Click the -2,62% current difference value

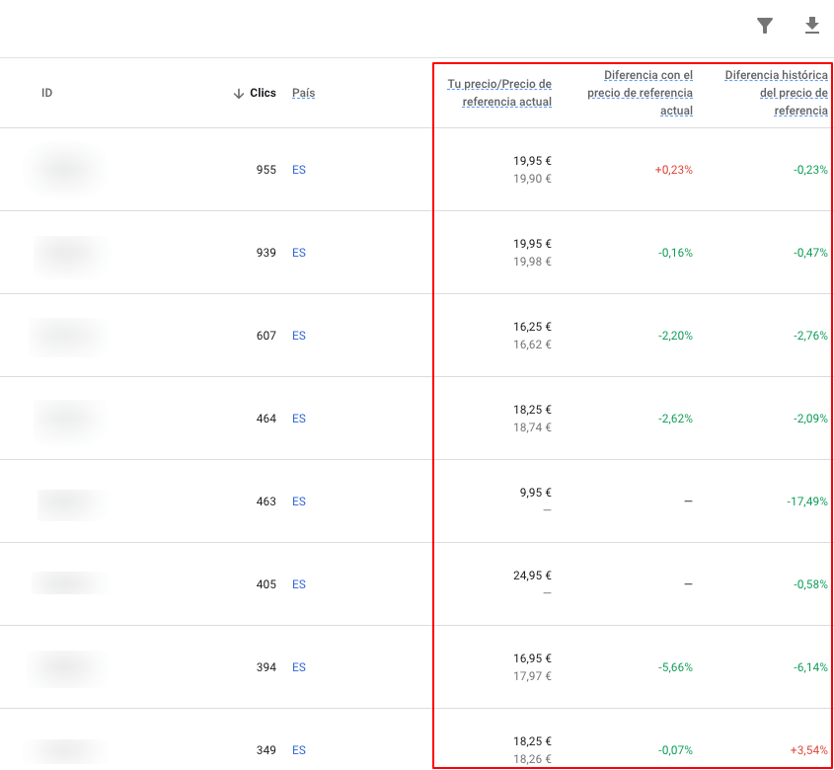click(x=675, y=419)
